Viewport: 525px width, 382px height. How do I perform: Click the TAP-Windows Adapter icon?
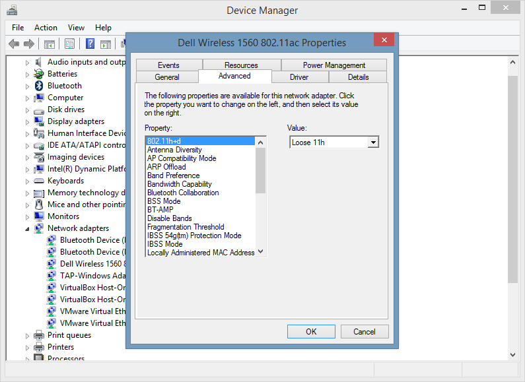52,276
